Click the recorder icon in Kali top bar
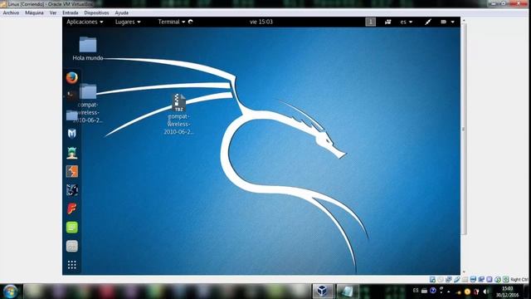The height and width of the screenshot is (299, 531). click(x=387, y=22)
